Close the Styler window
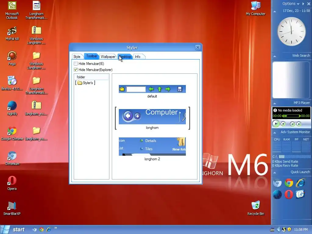This screenshot has width=312, height=234. (198, 47)
